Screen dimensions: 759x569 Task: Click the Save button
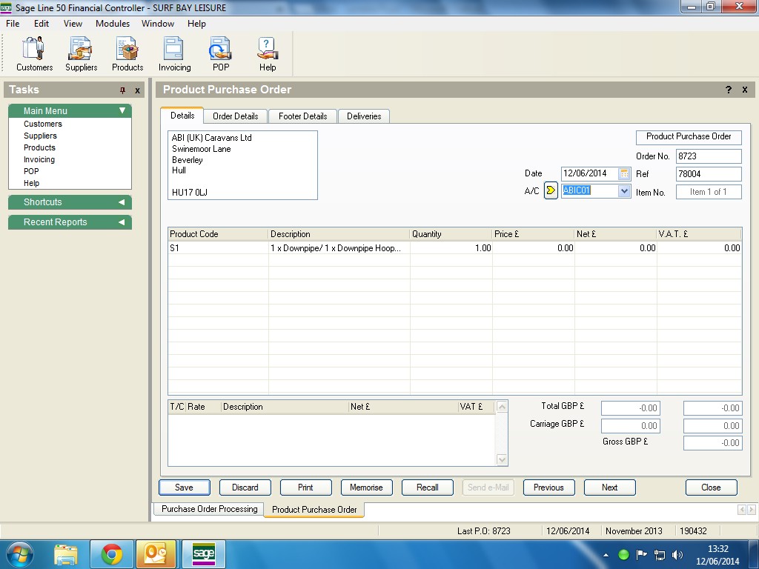pos(184,488)
